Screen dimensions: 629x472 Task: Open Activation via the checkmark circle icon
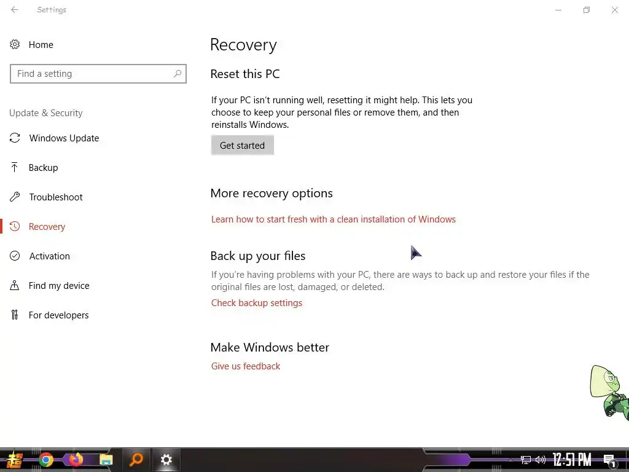[x=15, y=256]
